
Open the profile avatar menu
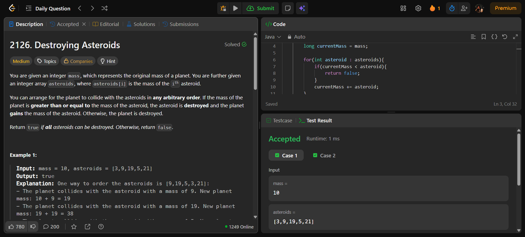coord(480,8)
